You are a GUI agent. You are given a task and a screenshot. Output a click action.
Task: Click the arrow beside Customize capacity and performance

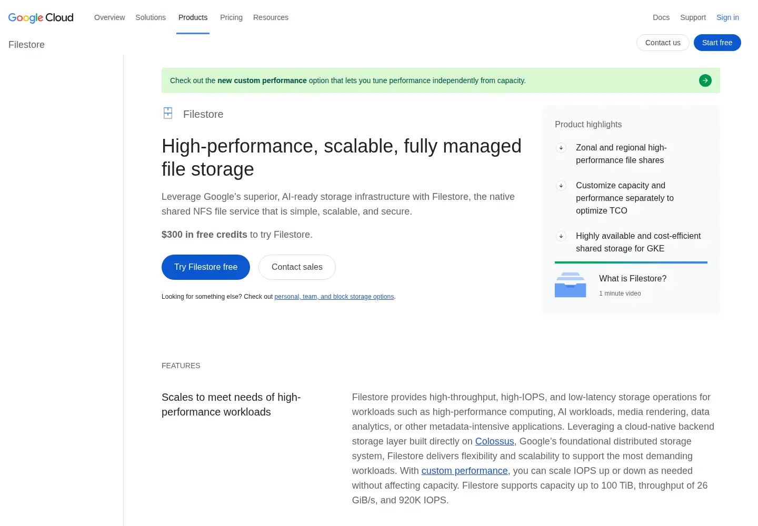pos(561,186)
